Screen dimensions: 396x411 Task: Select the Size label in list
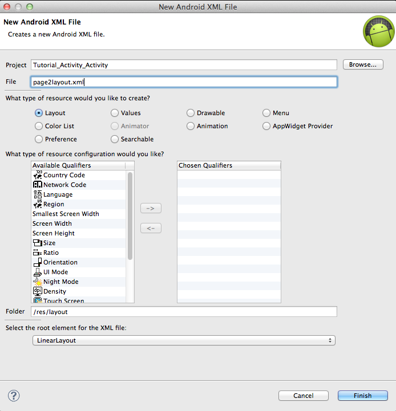(x=49, y=243)
